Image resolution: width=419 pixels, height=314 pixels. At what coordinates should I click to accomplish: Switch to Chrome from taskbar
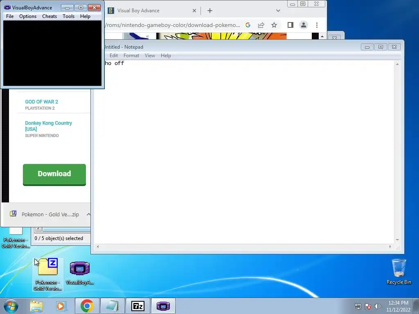tap(87, 306)
